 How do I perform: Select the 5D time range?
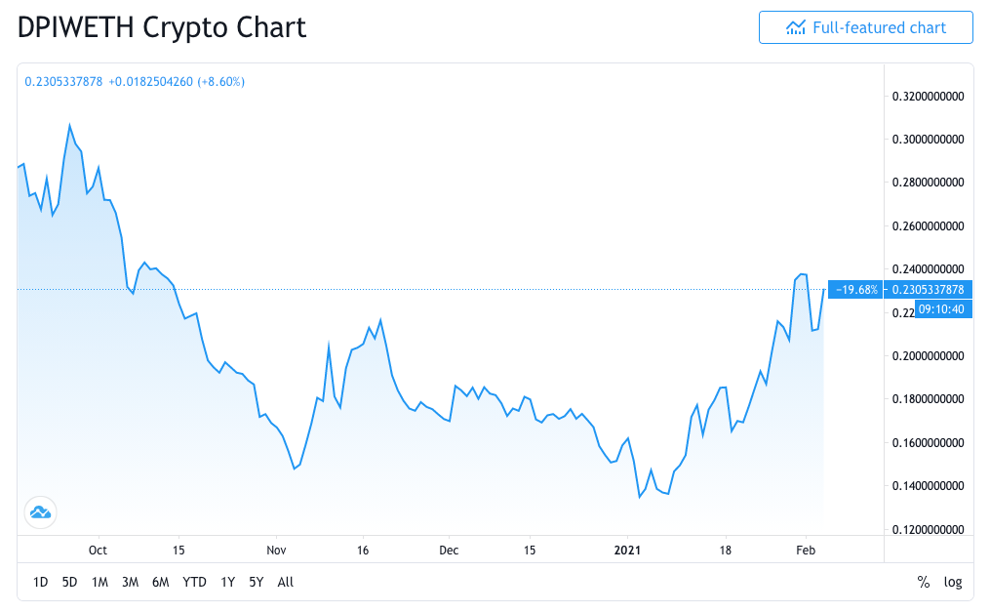pyautogui.click(x=69, y=582)
